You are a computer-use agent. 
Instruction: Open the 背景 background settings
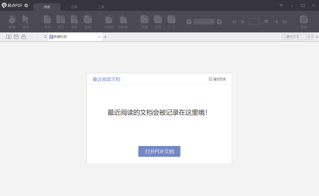pyautogui.click(x=304, y=22)
